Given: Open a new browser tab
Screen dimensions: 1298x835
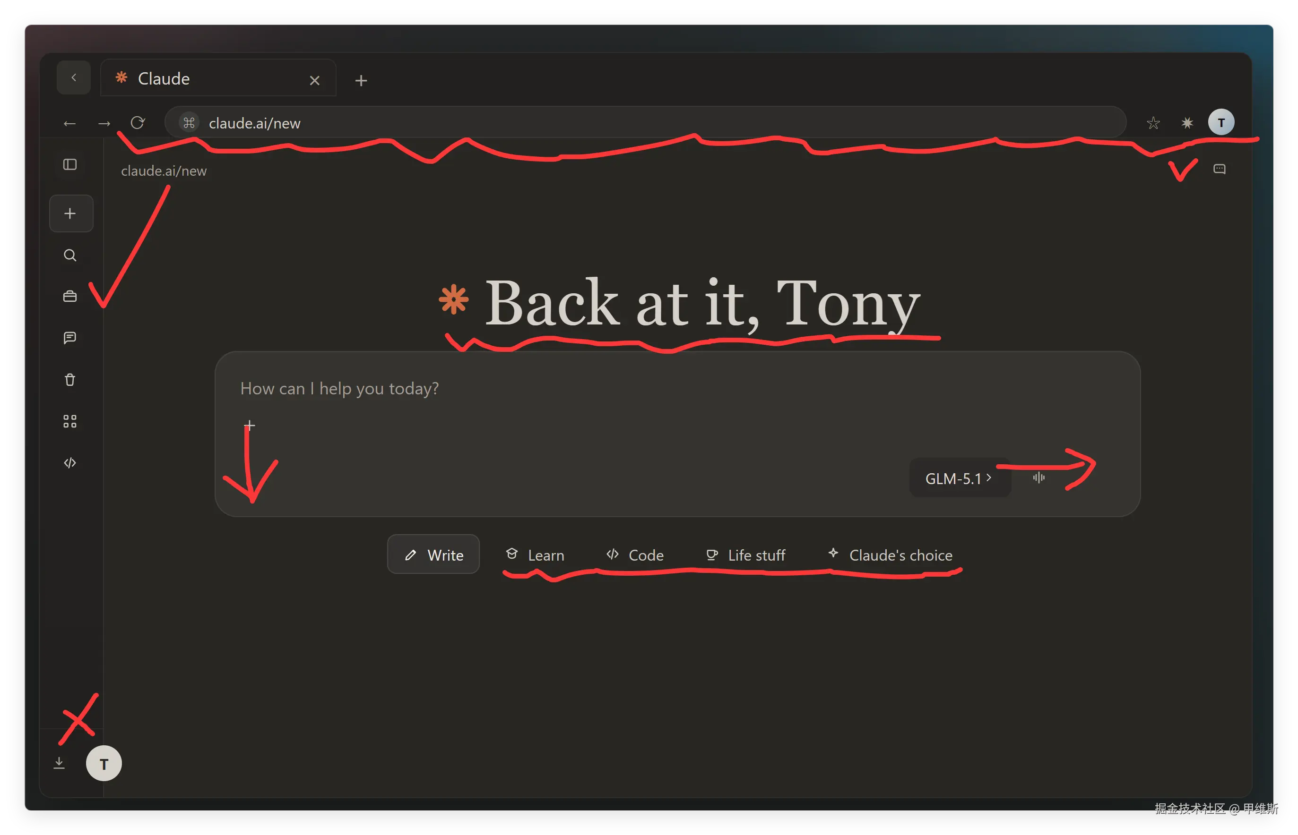Looking at the screenshot, I should pos(361,81).
